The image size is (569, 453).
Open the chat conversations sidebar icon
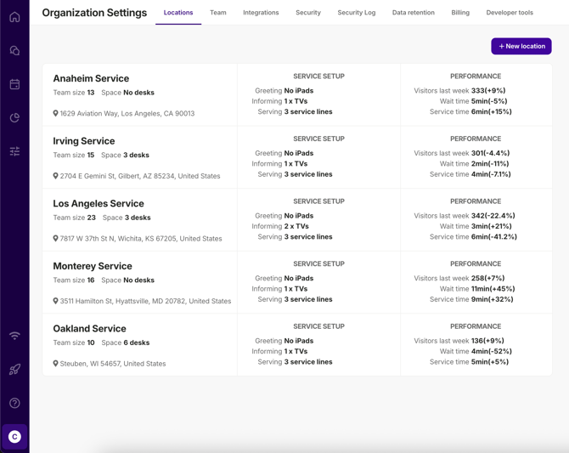tap(14, 50)
